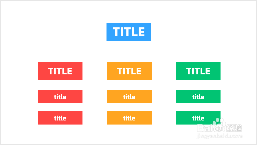Pick the upper small orange title box
Image resolution: width=257 pixels, height=145 pixels.
click(x=129, y=96)
